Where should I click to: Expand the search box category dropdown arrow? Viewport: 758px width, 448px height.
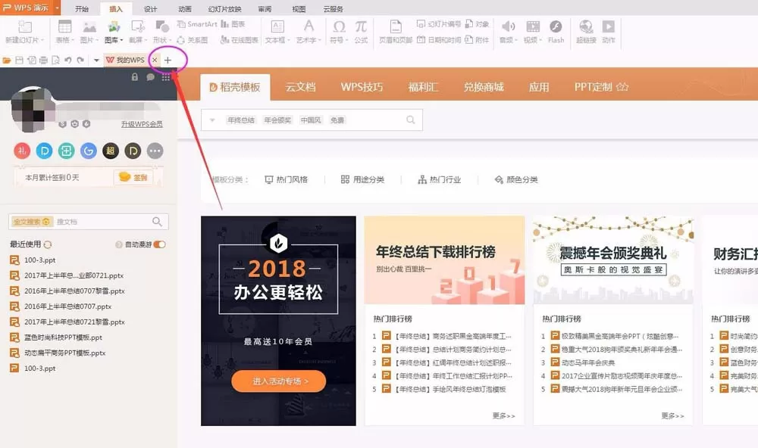[x=212, y=120]
